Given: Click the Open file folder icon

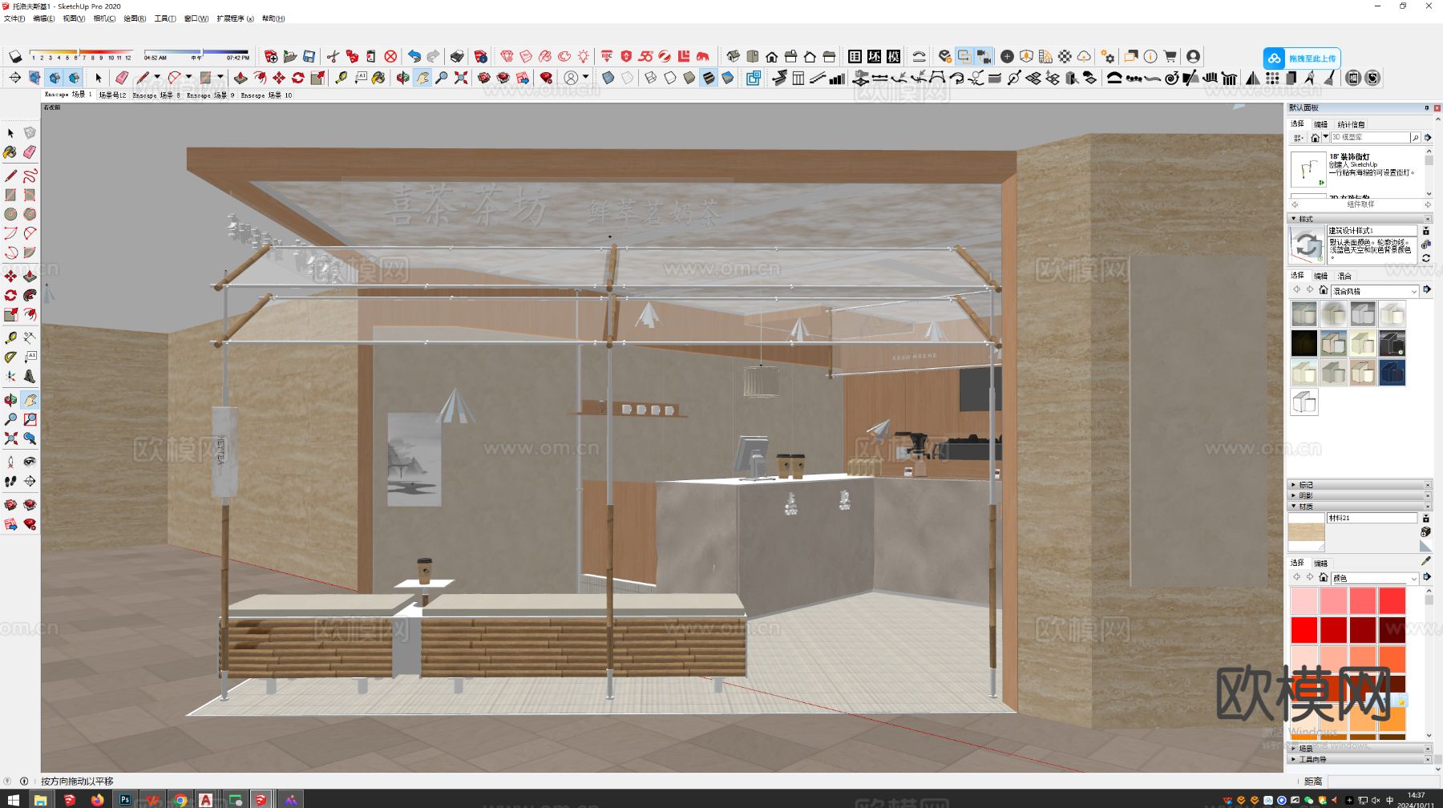Looking at the screenshot, I should [x=290, y=57].
